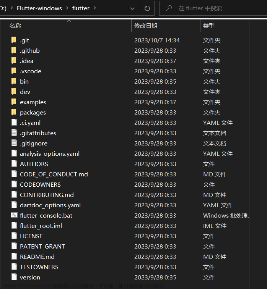This screenshot has height=289, width=267.
Task: Click the .gitattributes text document icon
Action: [14, 133]
